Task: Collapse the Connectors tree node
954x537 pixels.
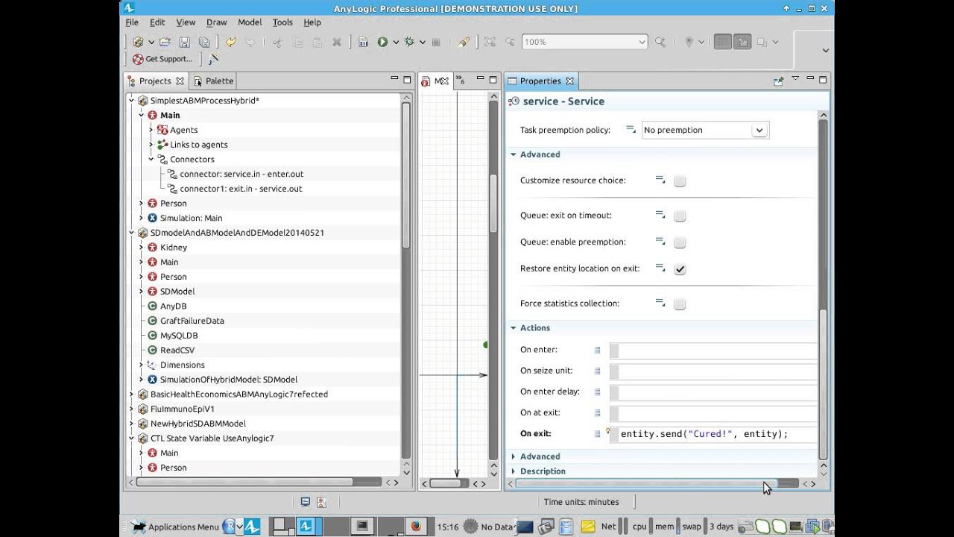Action: click(151, 159)
